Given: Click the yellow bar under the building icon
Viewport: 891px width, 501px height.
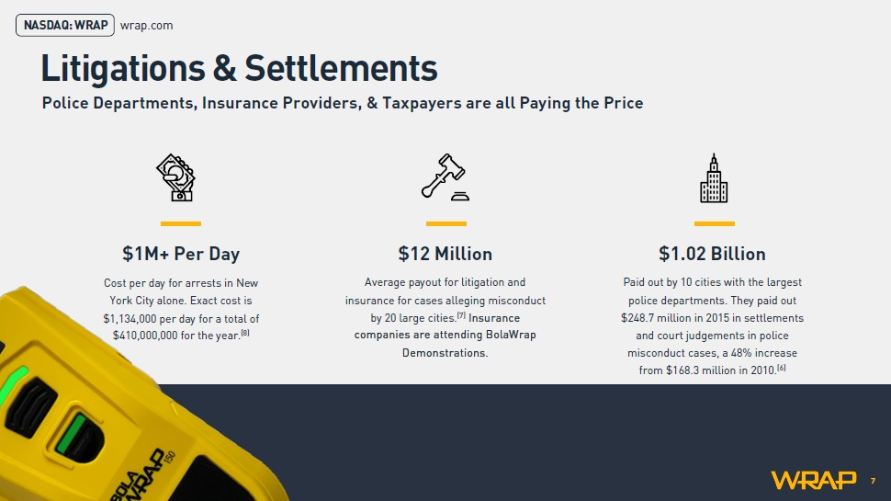Looking at the screenshot, I should point(715,223).
